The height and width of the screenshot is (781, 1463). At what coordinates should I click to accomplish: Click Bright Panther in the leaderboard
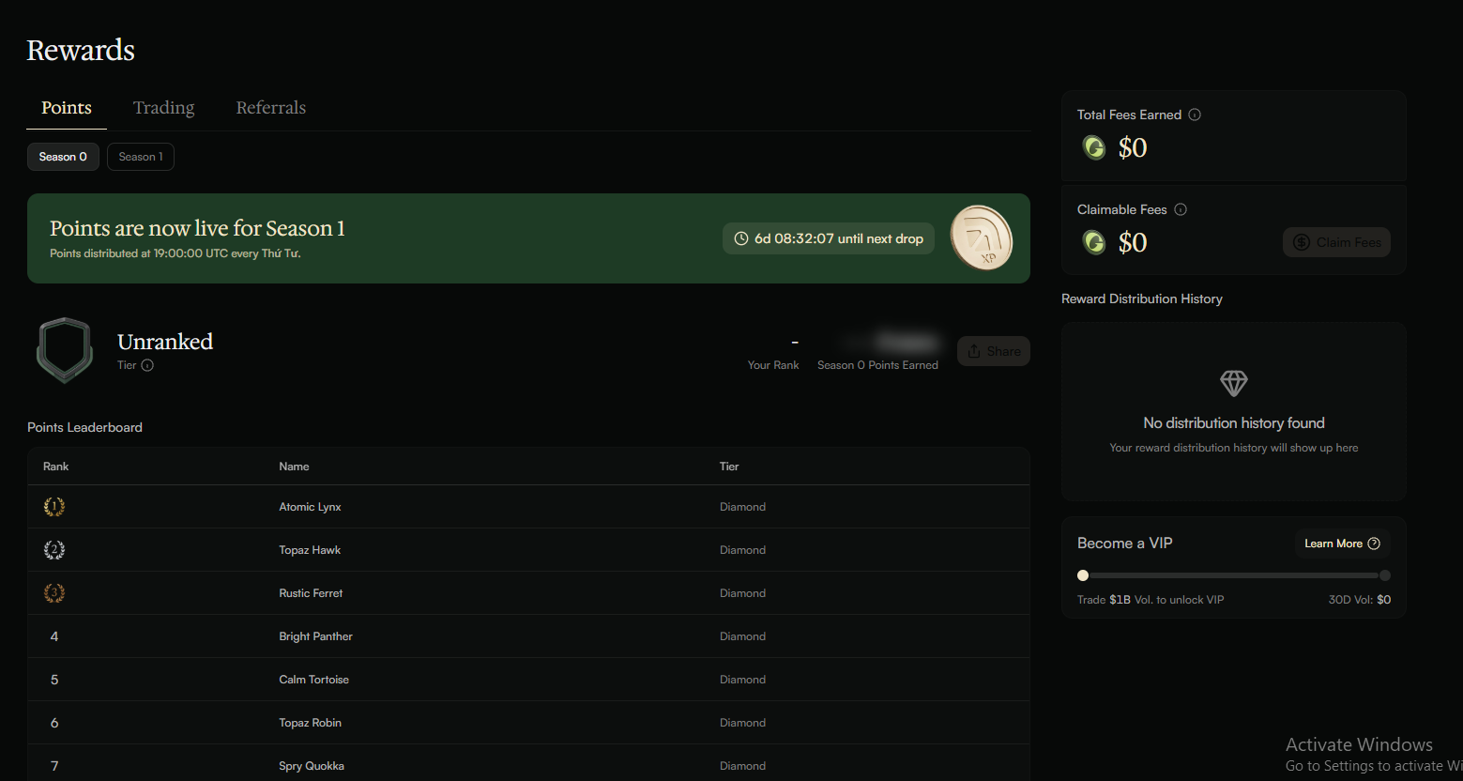point(315,636)
